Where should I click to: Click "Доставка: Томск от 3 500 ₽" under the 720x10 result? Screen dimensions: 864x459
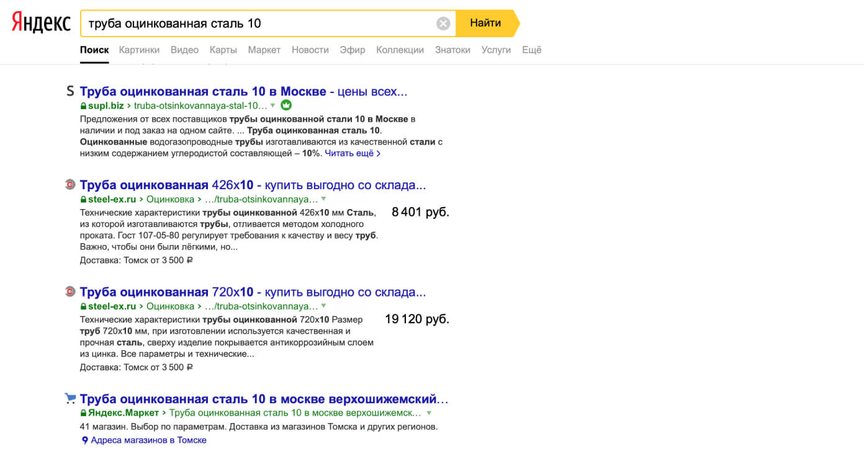tap(137, 367)
